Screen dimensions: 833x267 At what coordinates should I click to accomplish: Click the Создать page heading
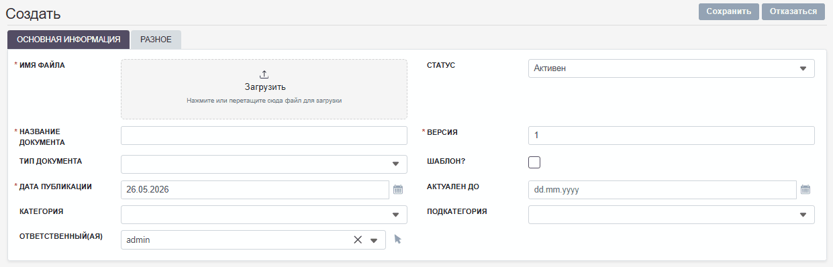click(33, 13)
